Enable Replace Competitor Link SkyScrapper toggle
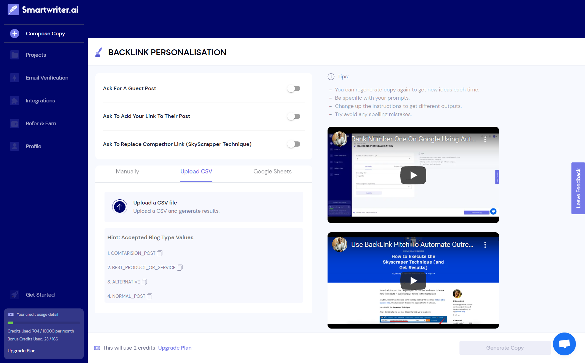This screenshot has height=363, width=585. tap(294, 144)
